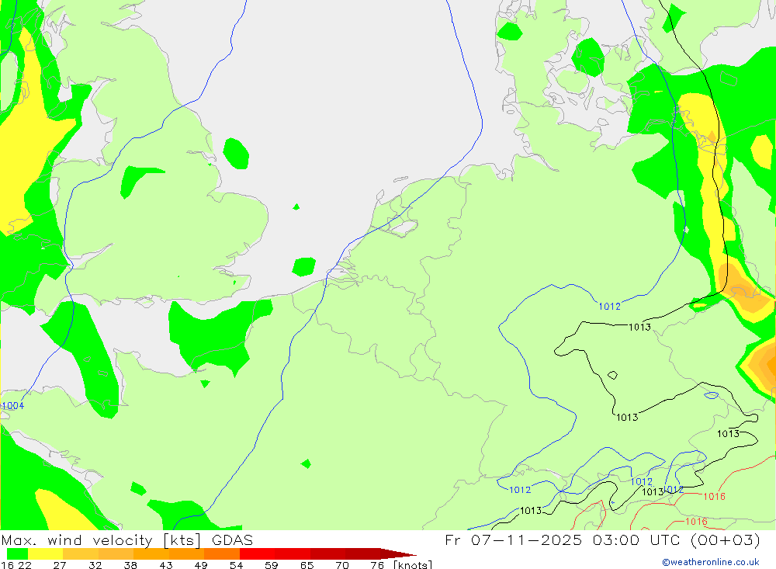
Task: Click the legend swatch between 65 and 70
Action: coord(327,553)
